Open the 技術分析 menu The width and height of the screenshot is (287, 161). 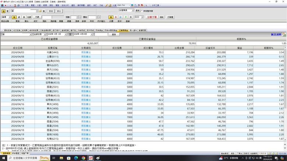click(x=65, y=6)
